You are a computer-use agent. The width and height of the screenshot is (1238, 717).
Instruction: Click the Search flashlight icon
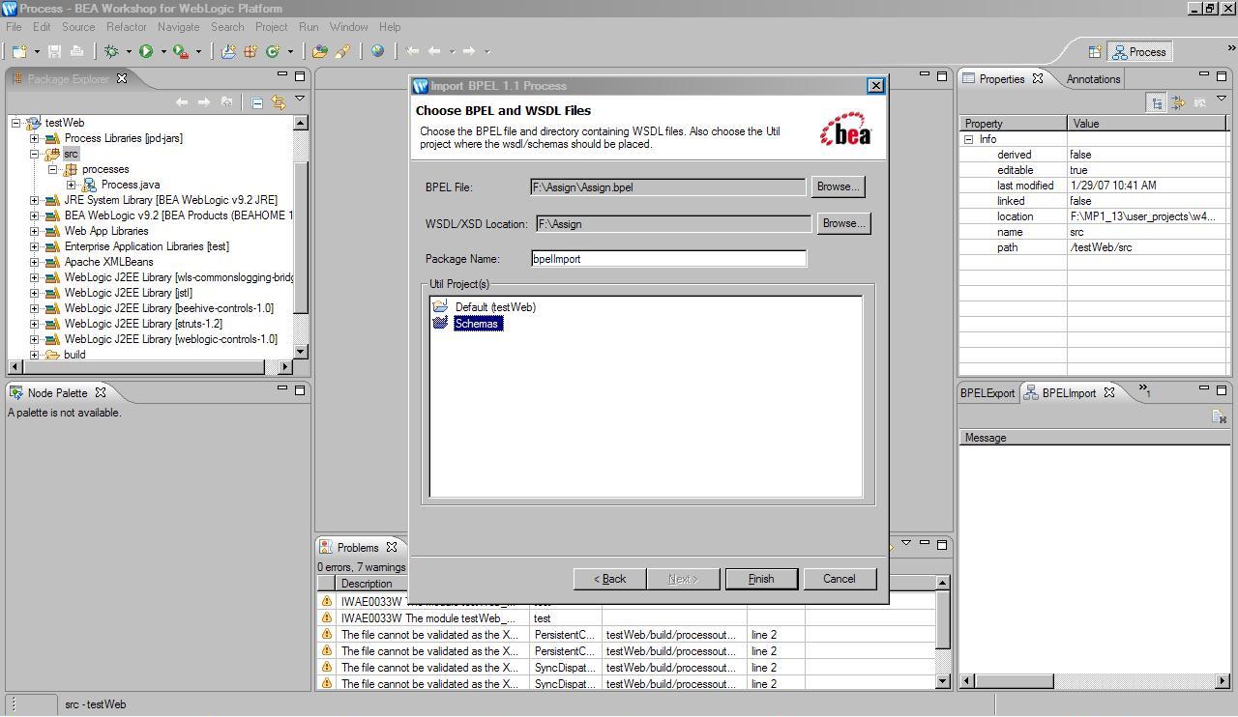[x=341, y=51]
